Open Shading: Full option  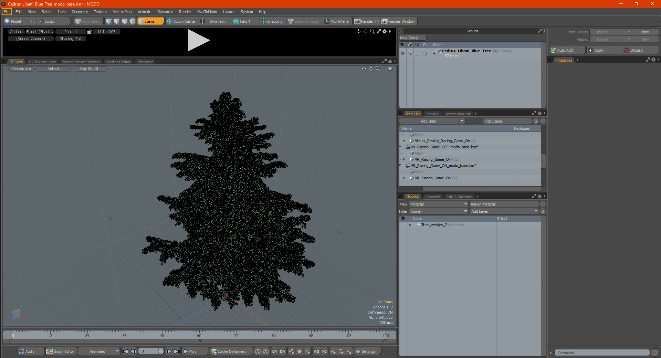tap(71, 39)
